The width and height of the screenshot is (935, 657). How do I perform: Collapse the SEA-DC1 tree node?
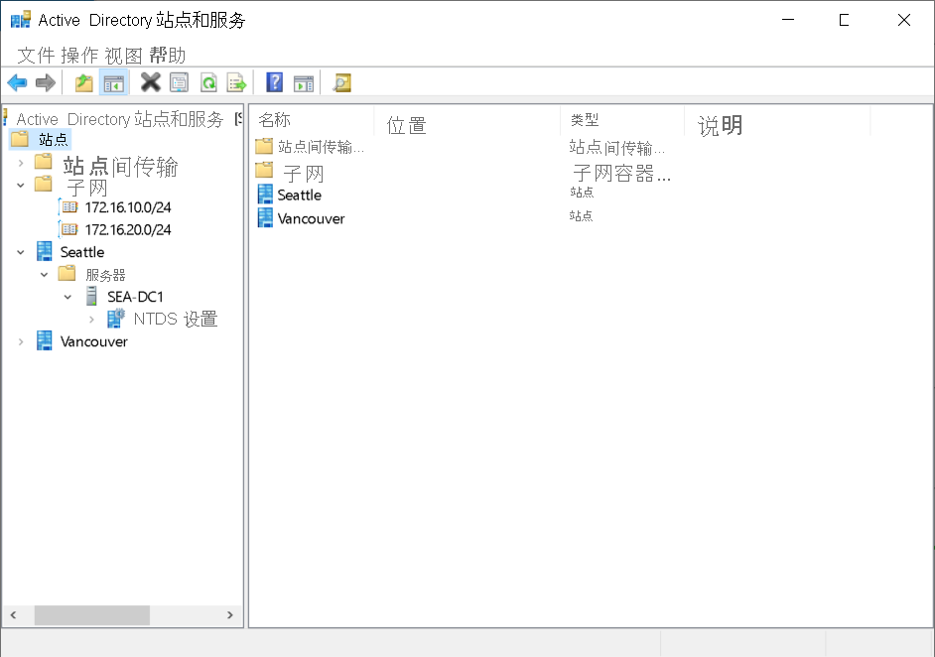pyautogui.click(x=67, y=297)
